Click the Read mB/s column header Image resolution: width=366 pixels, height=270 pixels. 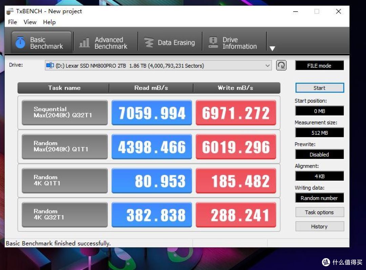coord(151,88)
